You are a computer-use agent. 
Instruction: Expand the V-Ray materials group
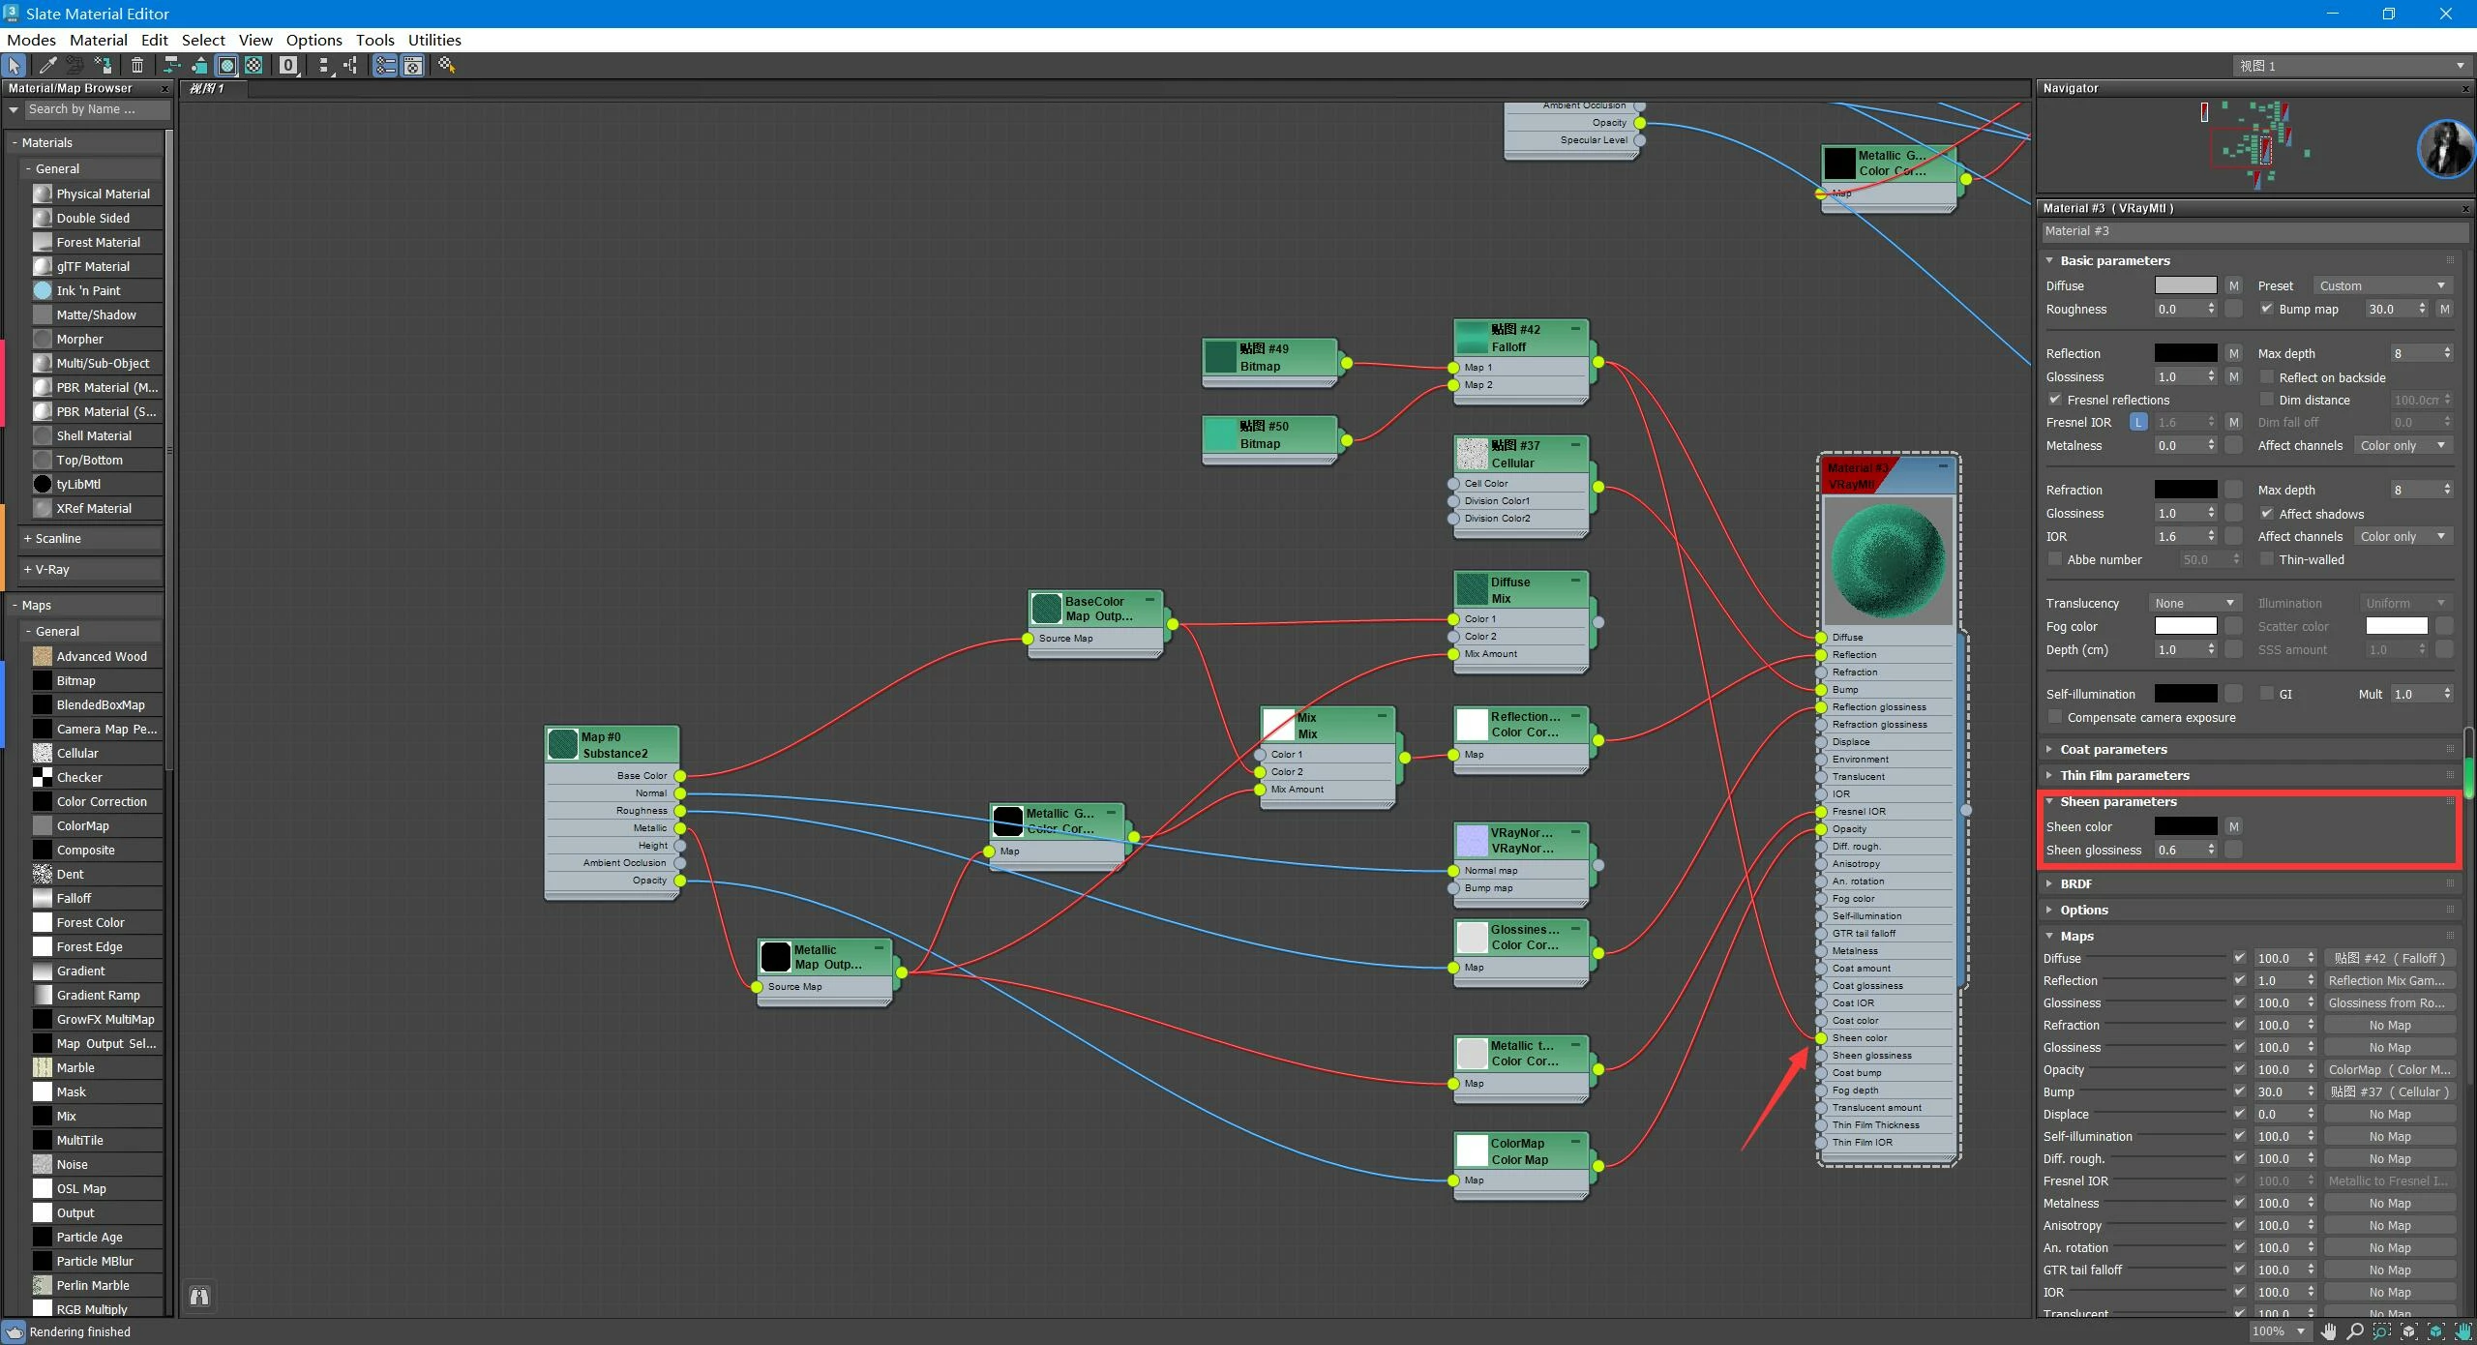pos(51,569)
